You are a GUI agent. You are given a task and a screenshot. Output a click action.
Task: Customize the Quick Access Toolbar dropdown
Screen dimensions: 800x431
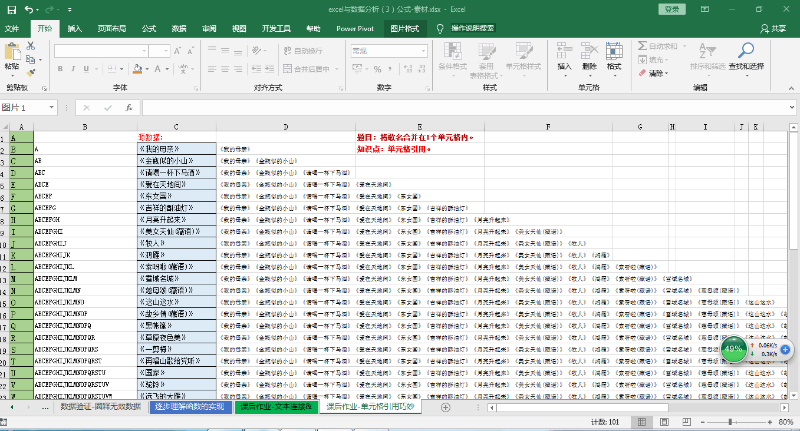click(70, 9)
